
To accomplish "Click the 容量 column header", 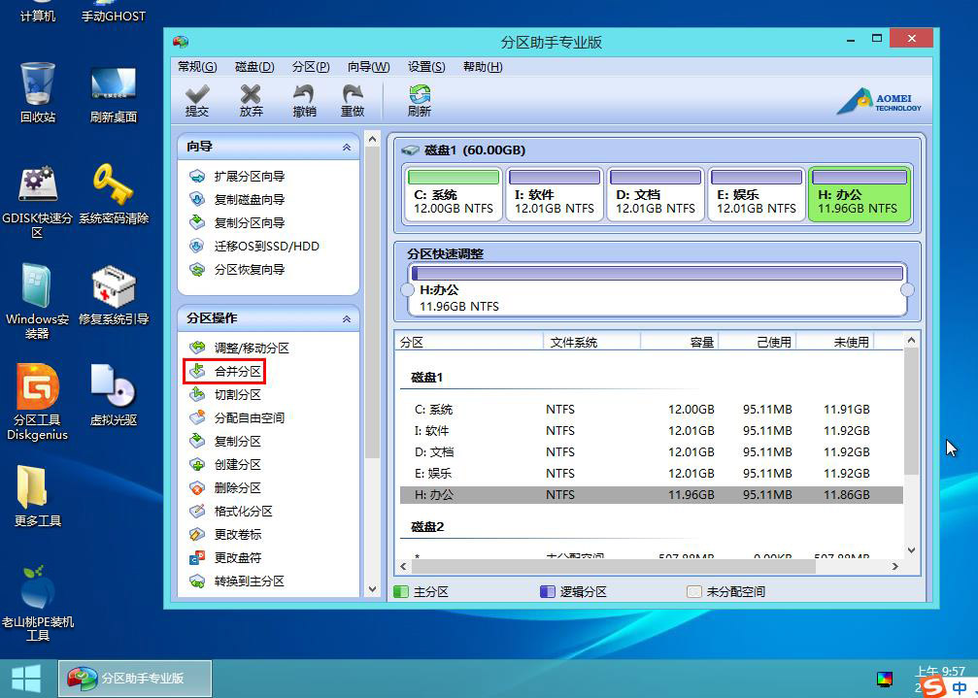I will coord(679,342).
